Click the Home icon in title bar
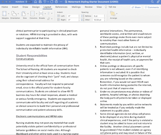The width and height of the screenshot is (161, 135). point(36,2)
